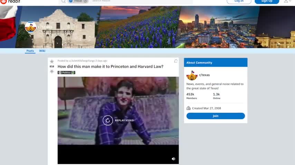This screenshot has width=295, height=165.
Task: Join the r/texas community
Action: [216, 116]
